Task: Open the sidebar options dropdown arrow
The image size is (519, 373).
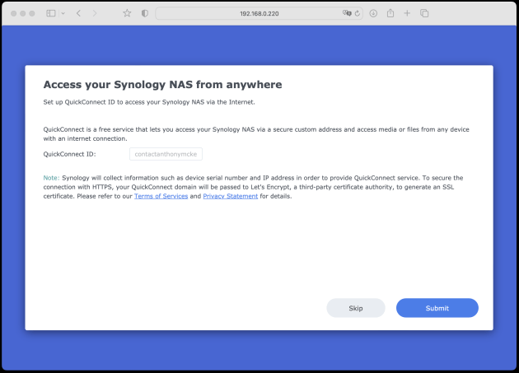Action: (x=63, y=13)
